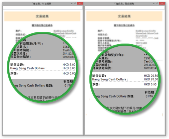Close the left payment service window
This screenshot has height=139, width=169.
(80, 3)
